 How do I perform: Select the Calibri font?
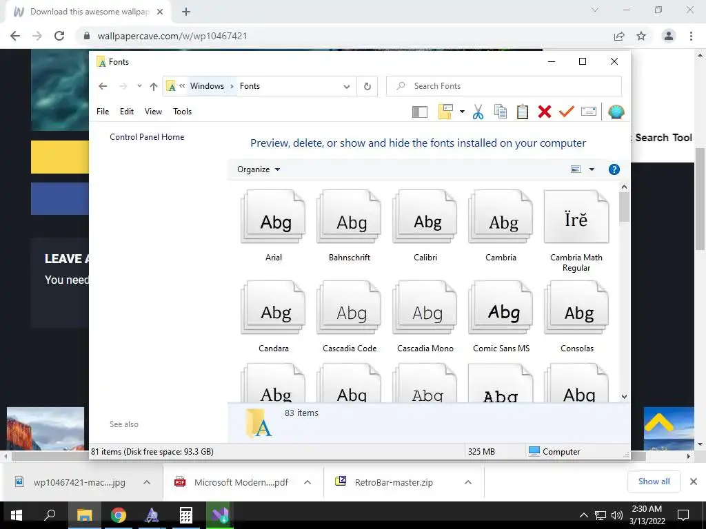coord(425,226)
